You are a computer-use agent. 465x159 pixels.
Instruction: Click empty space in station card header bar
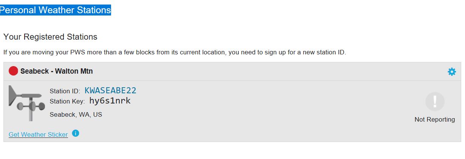pos(264,71)
